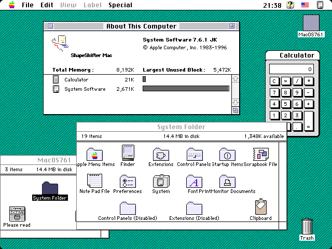Open the Startup Items folder

226,154
